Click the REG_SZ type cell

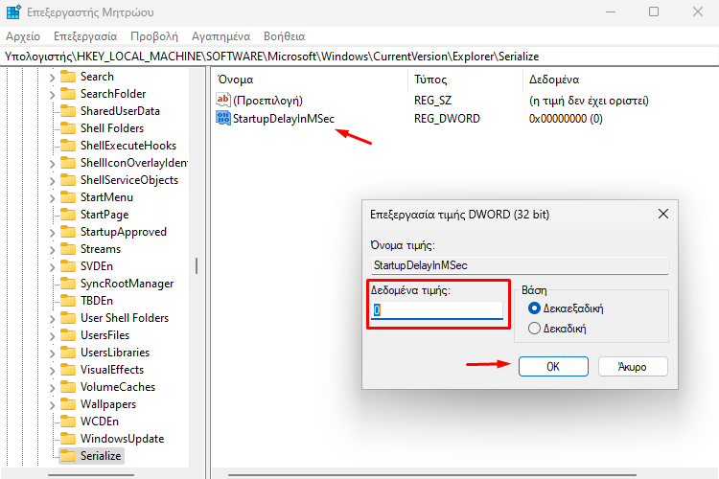(x=433, y=101)
